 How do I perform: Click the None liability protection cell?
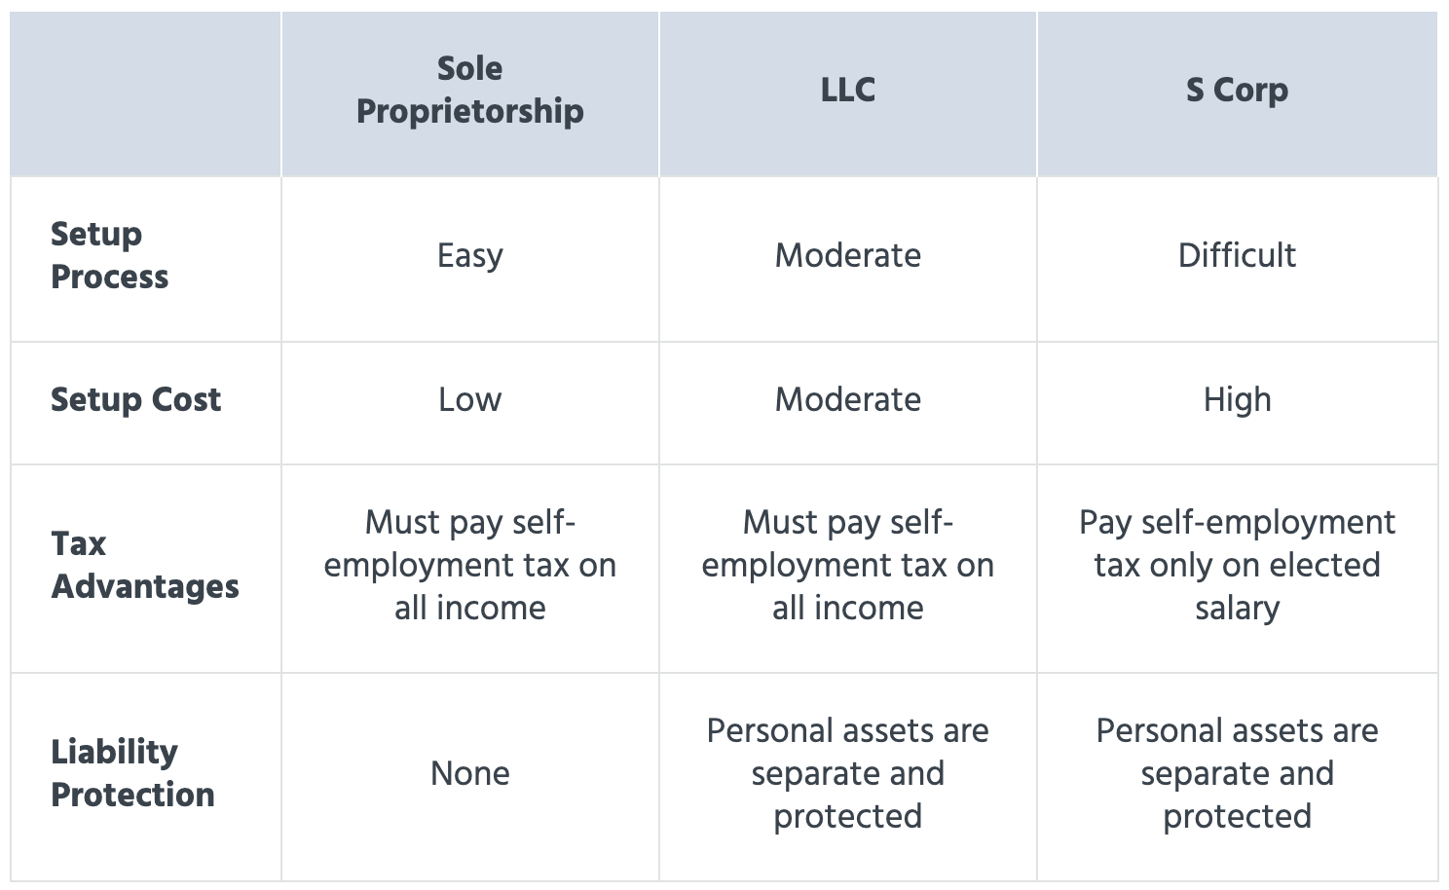coord(470,774)
